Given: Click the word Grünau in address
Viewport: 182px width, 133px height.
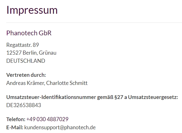Looking at the screenshot, I should point(47,53).
